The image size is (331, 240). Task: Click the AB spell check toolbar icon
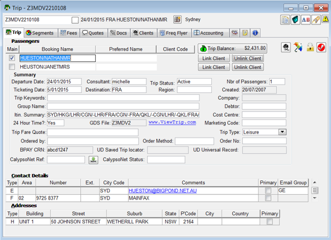point(305,20)
